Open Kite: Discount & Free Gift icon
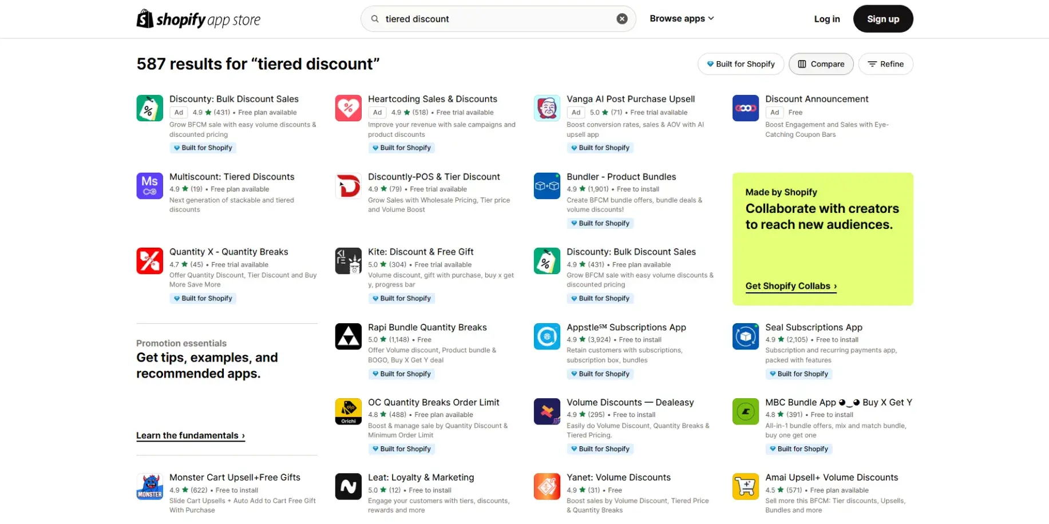The width and height of the screenshot is (1049, 524). coord(348,261)
